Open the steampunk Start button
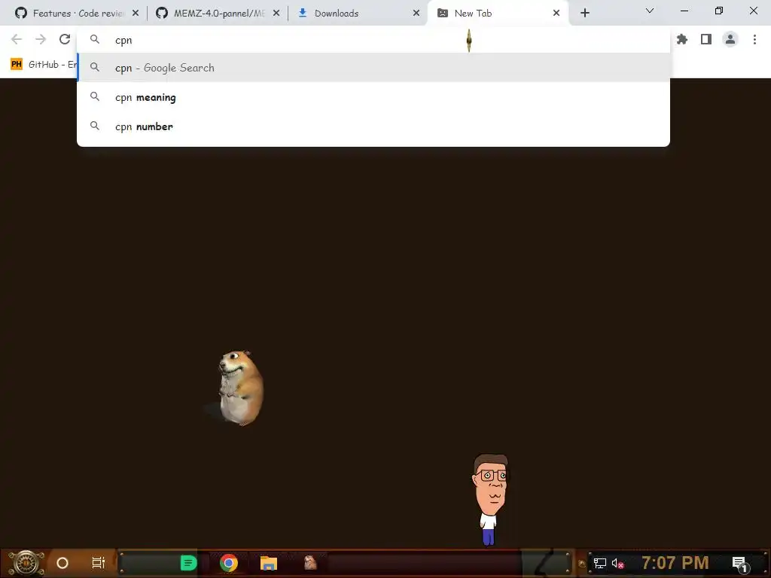 (x=26, y=563)
